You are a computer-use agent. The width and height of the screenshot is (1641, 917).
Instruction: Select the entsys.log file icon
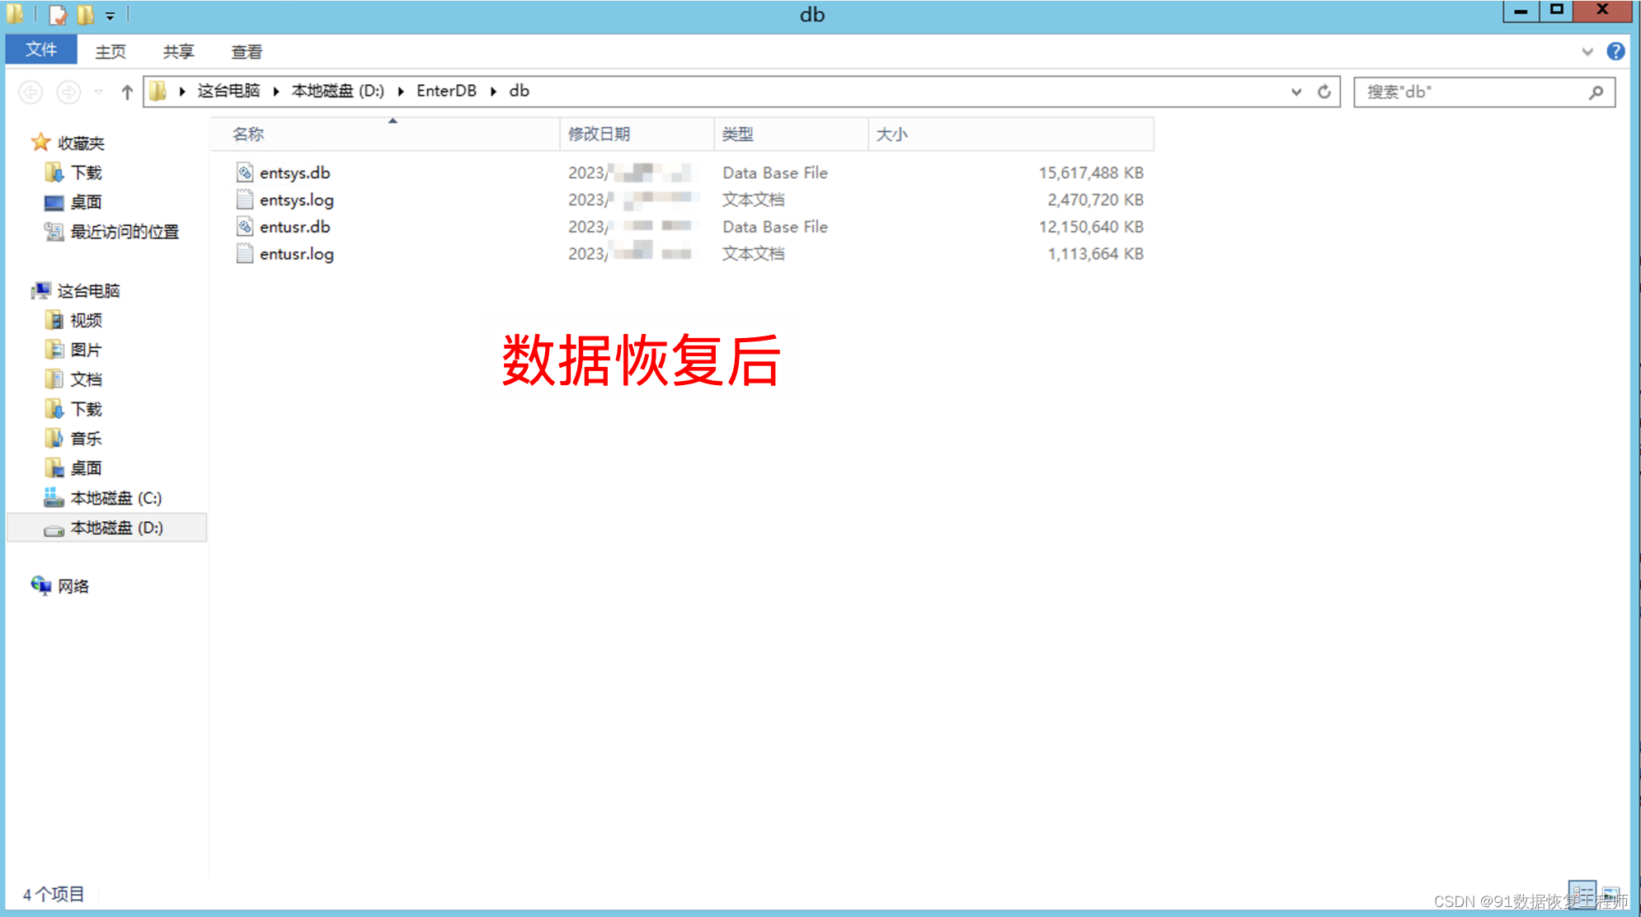pyautogui.click(x=245, y=200)
